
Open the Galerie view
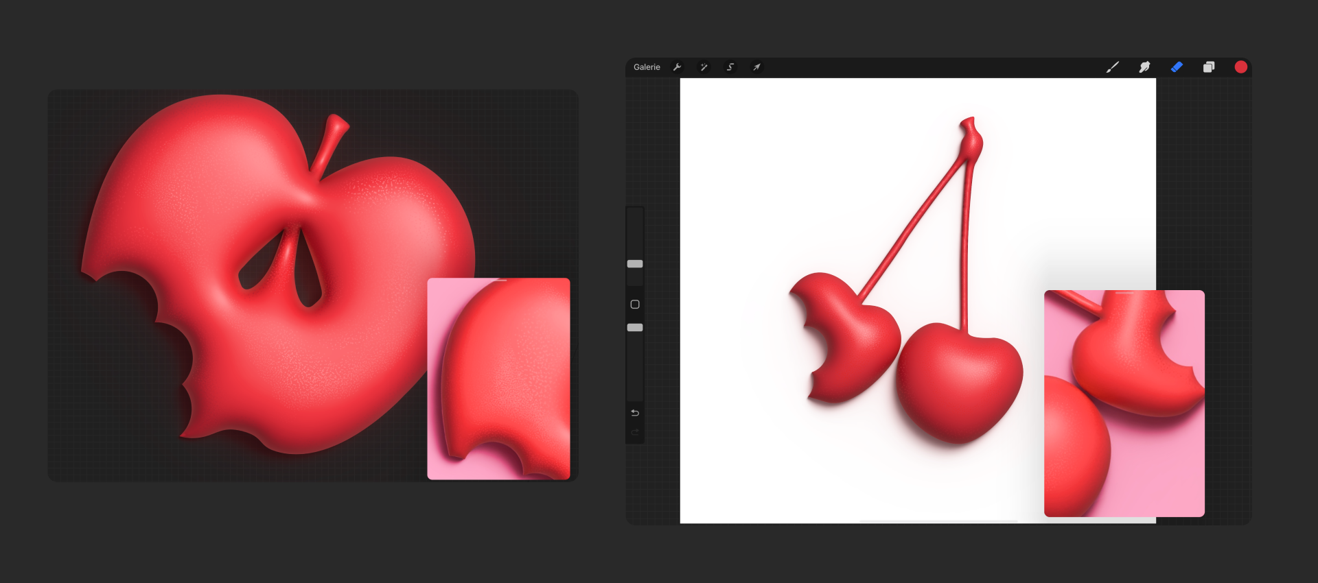pyautogui.click(x=646, y=67)
